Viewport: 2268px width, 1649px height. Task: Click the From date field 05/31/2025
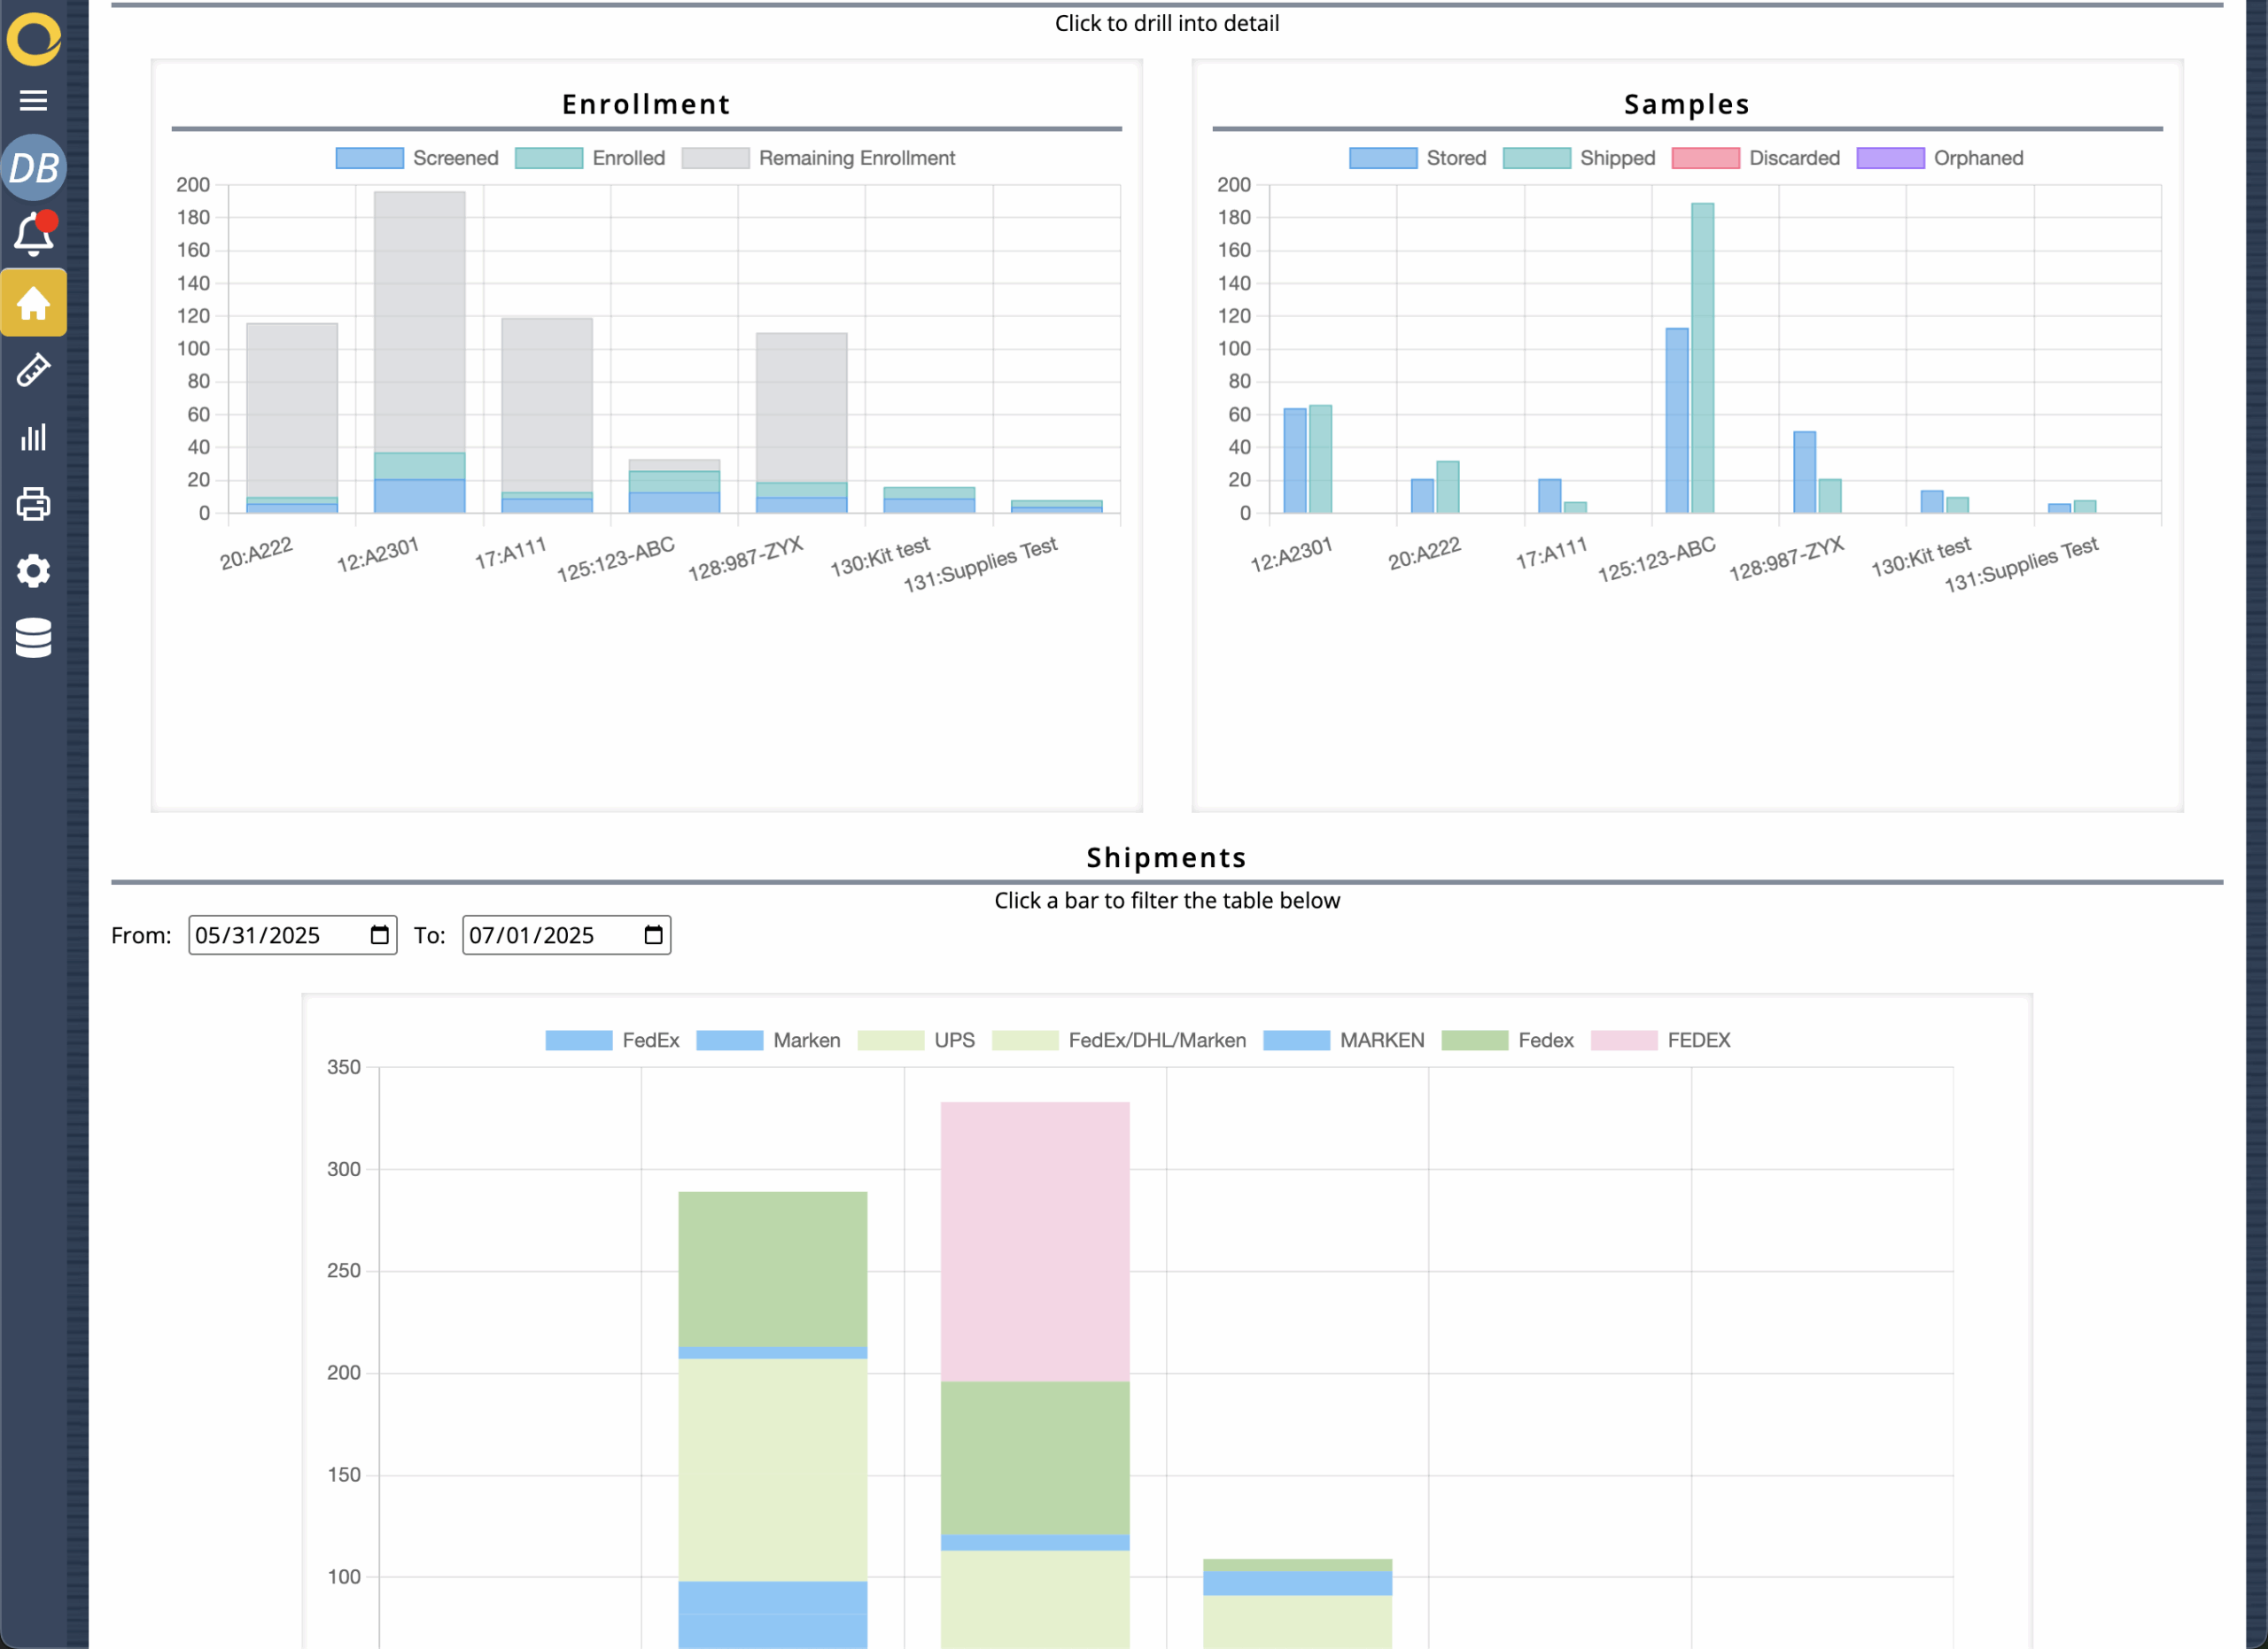pos(292,934)
